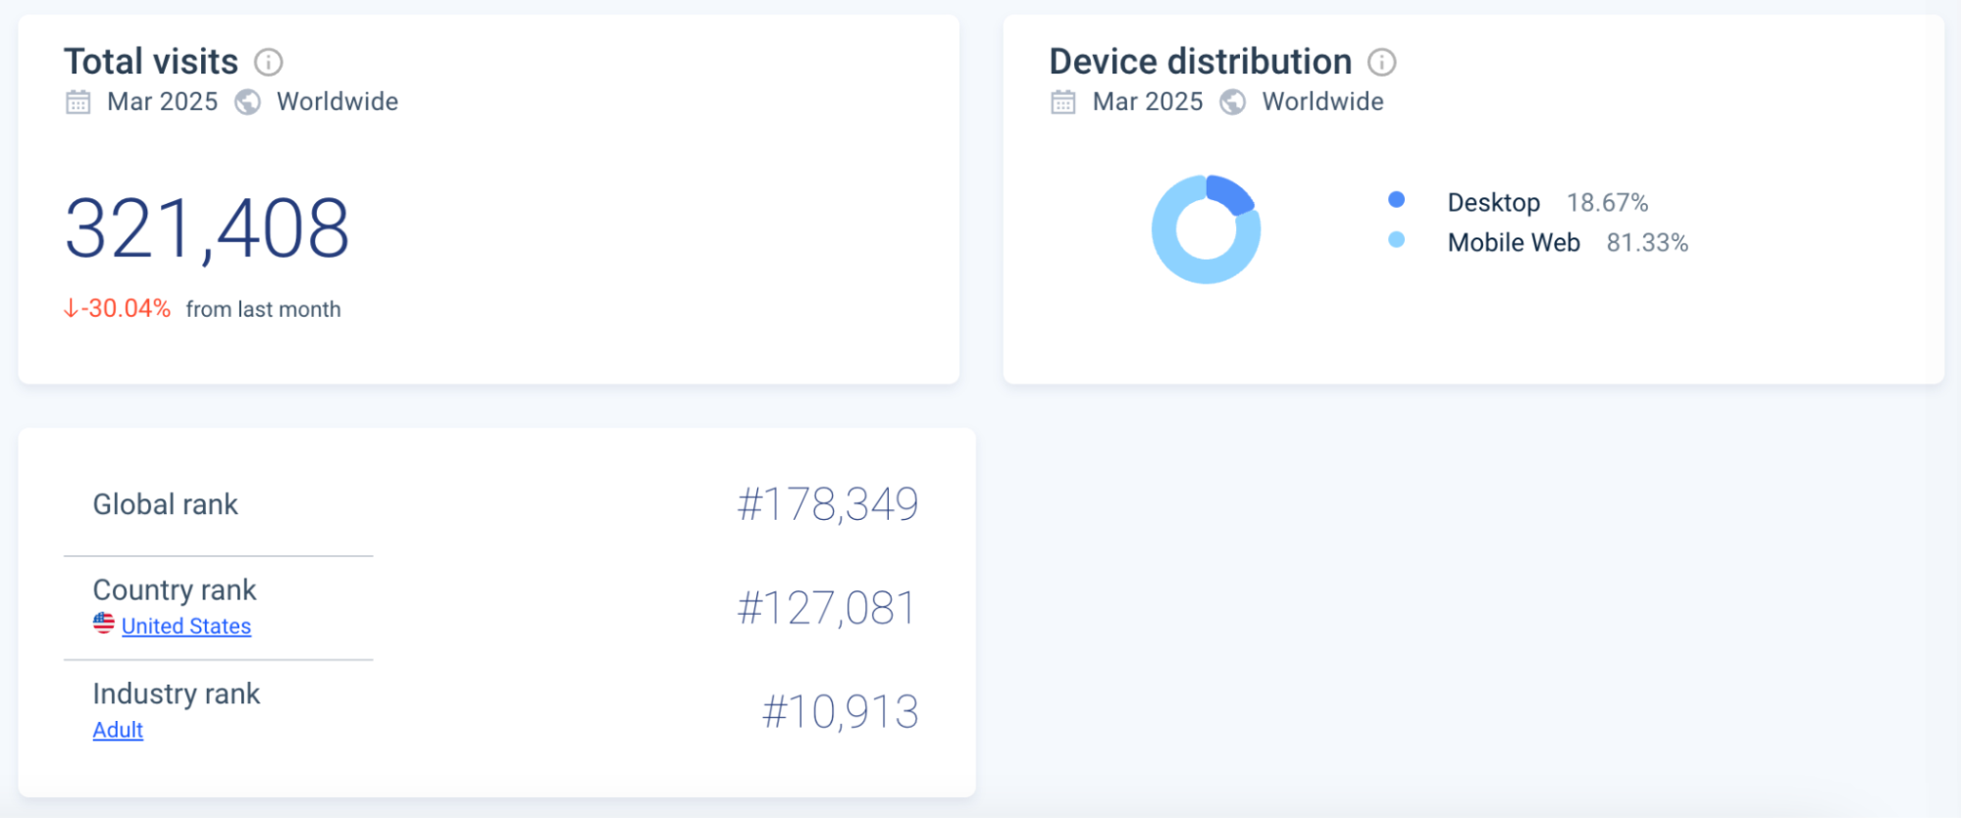Click the Industry rank #10,913 value

tap(840, 712)
